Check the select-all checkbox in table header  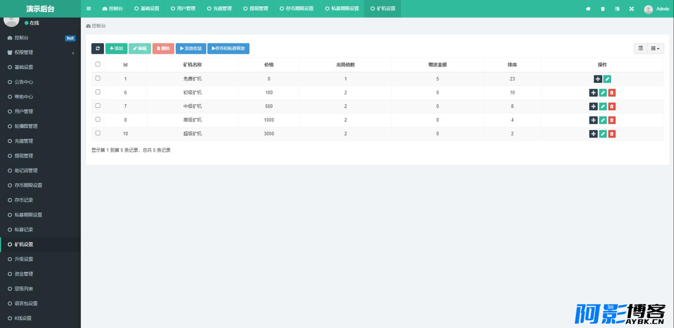(x=98, y=64)
